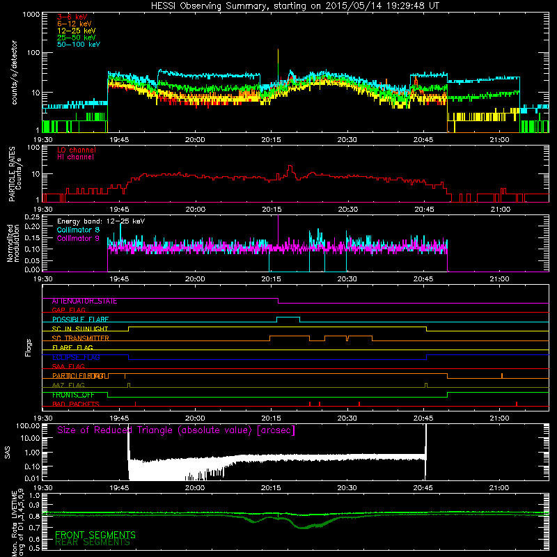The width and height of the screenshot is (557, 557).
Task: Click the FRONTS_OFF flag label
Action: [73, 395]
